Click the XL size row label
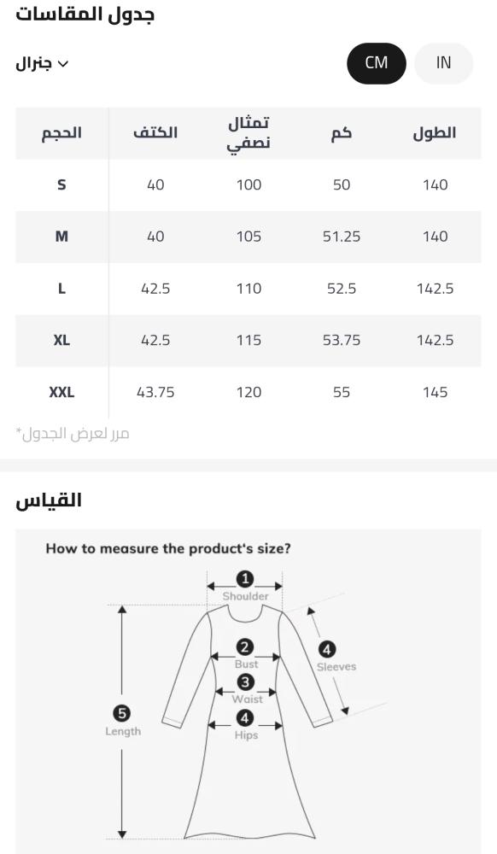 (61, 341)
